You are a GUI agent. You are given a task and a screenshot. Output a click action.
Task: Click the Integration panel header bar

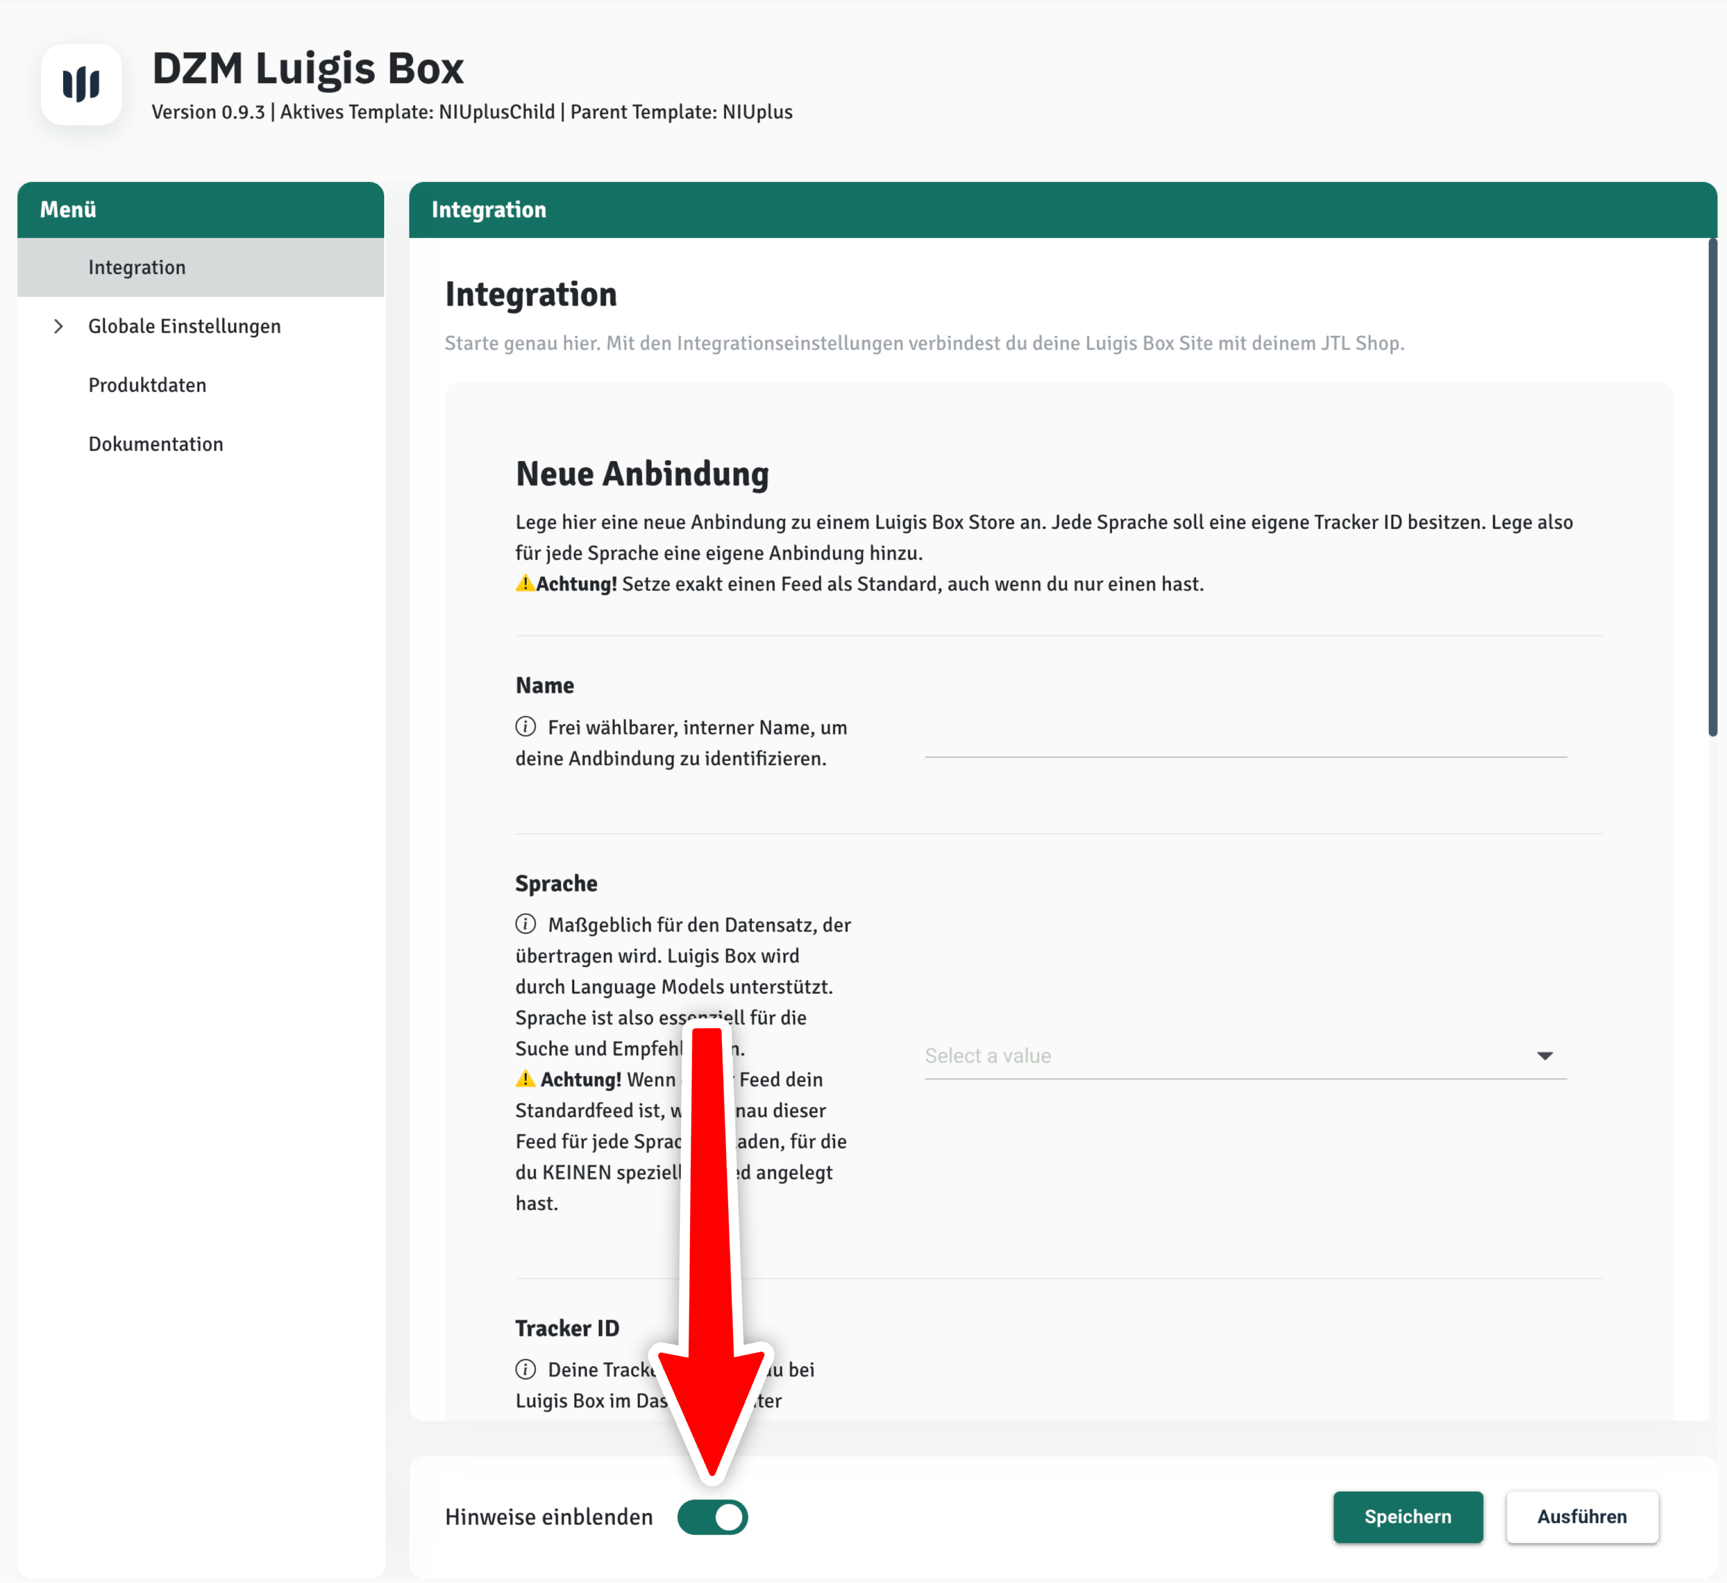1062,210
